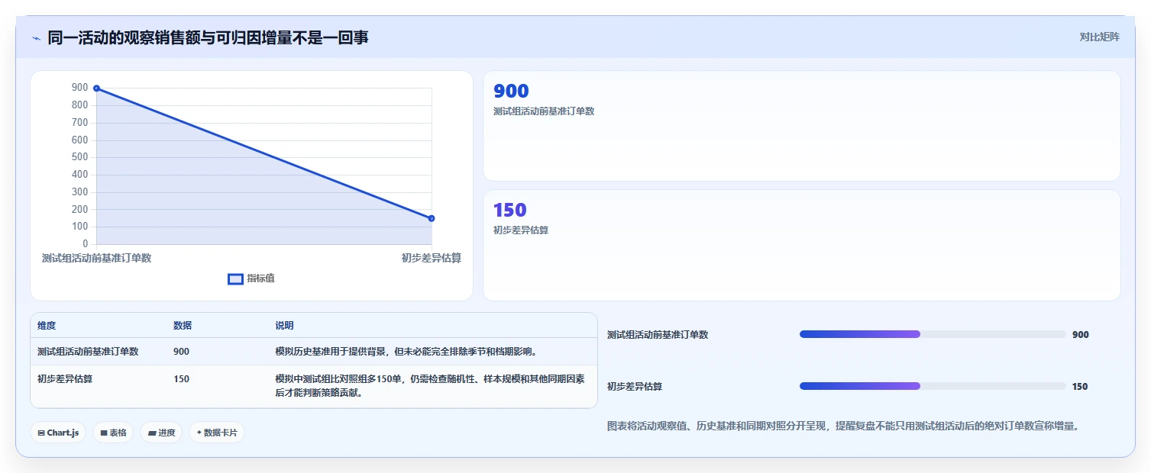Click the 150 stat card value
Screen dimensions: 1151x473
point(509,210)
